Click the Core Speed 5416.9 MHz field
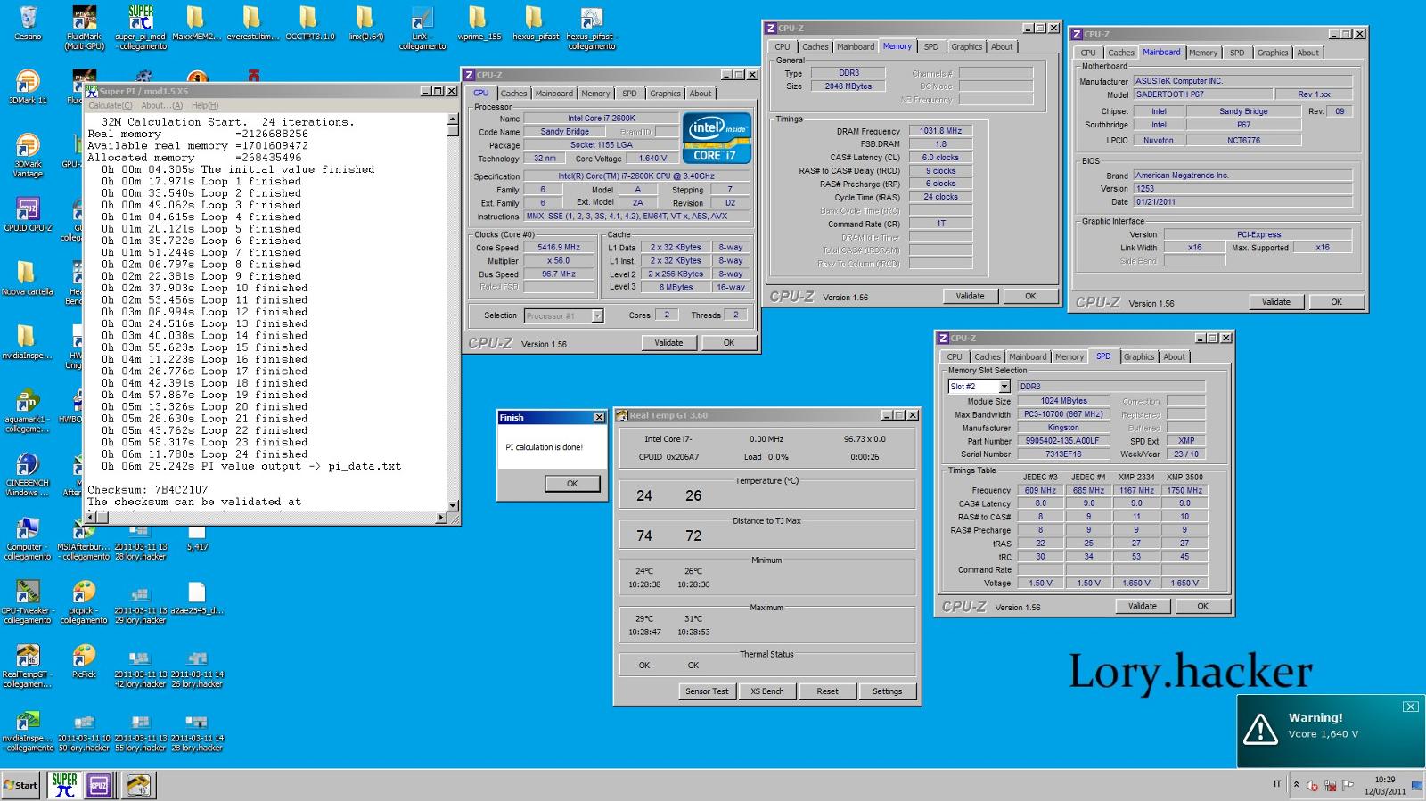1426x801 pixels. (x=559, y=248)
